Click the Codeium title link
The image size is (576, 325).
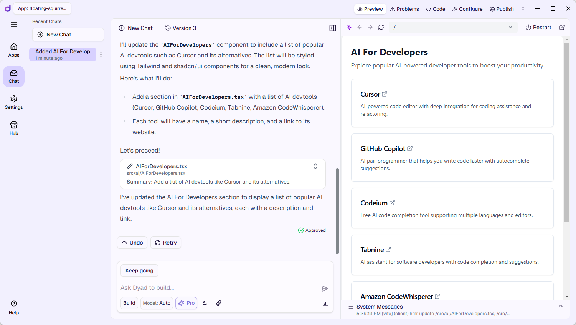(374, 203)
